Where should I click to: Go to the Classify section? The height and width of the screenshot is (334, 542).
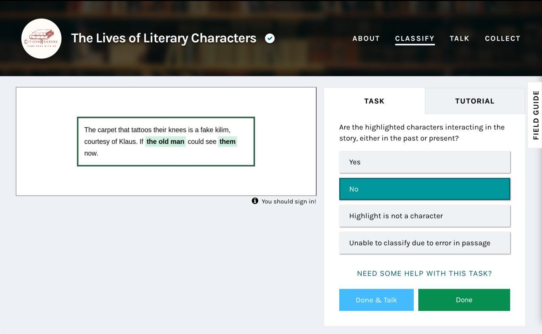415,38
